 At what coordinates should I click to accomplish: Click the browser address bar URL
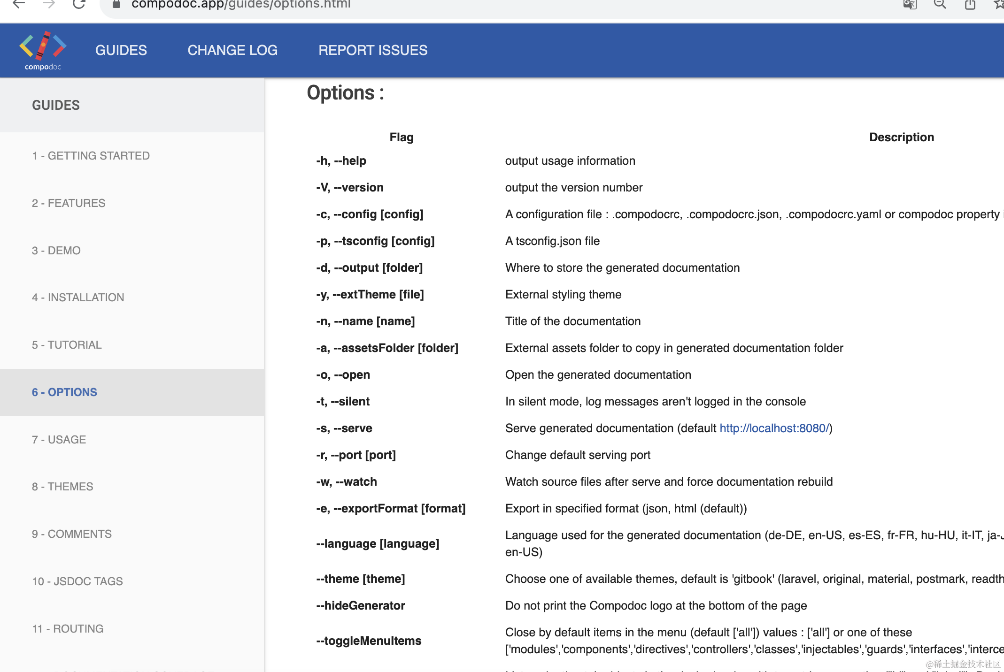click(241, 5)
